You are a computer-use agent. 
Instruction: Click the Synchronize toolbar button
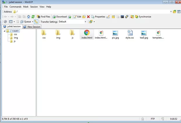click(143, 17)
